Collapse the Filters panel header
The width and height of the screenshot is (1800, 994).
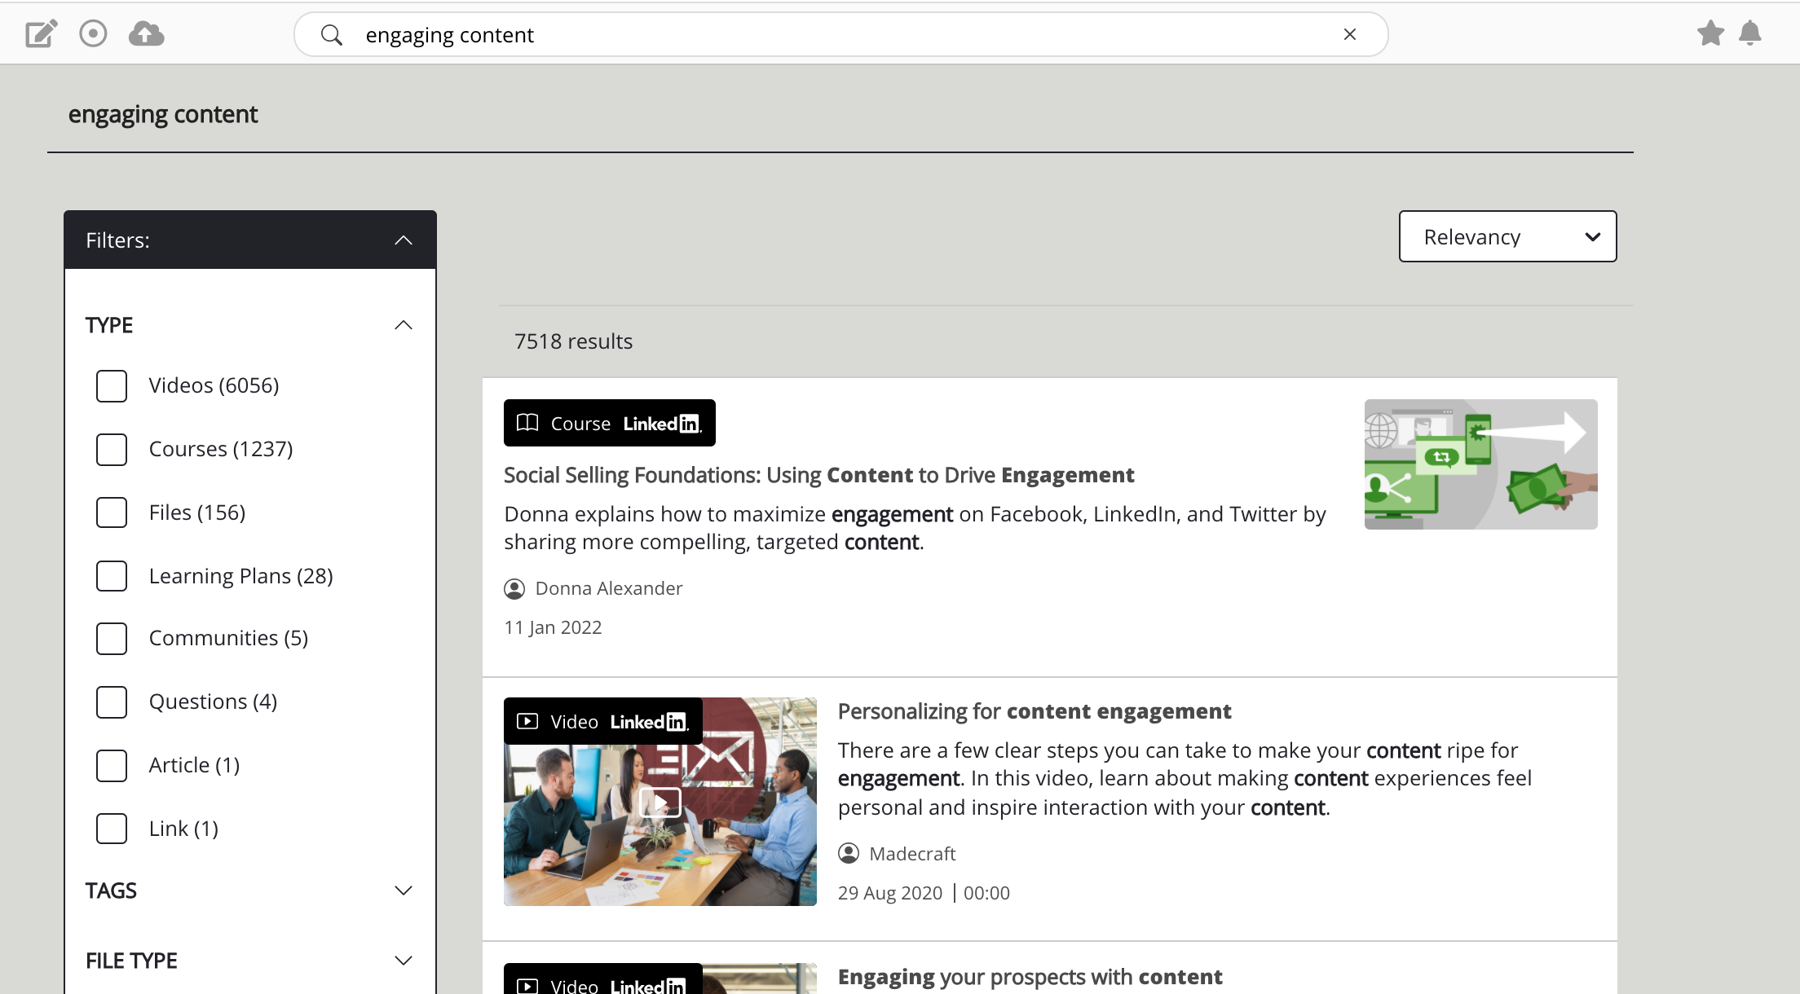[404, 240]
